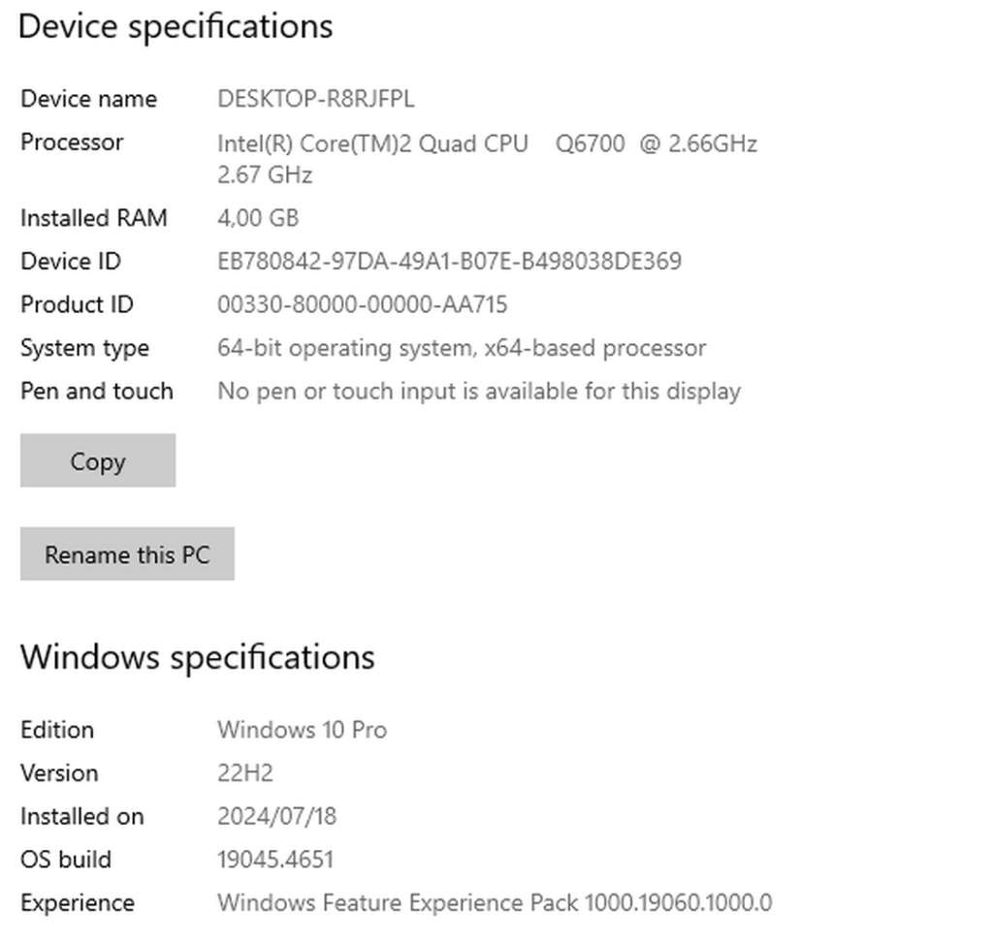The height and width of the screenshot is (945, 993).
Task: Click the Version value 22H2
Action: point(244,772)
